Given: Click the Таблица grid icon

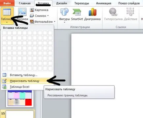Looking at the screenshot, I should click(x=7, y=12).
